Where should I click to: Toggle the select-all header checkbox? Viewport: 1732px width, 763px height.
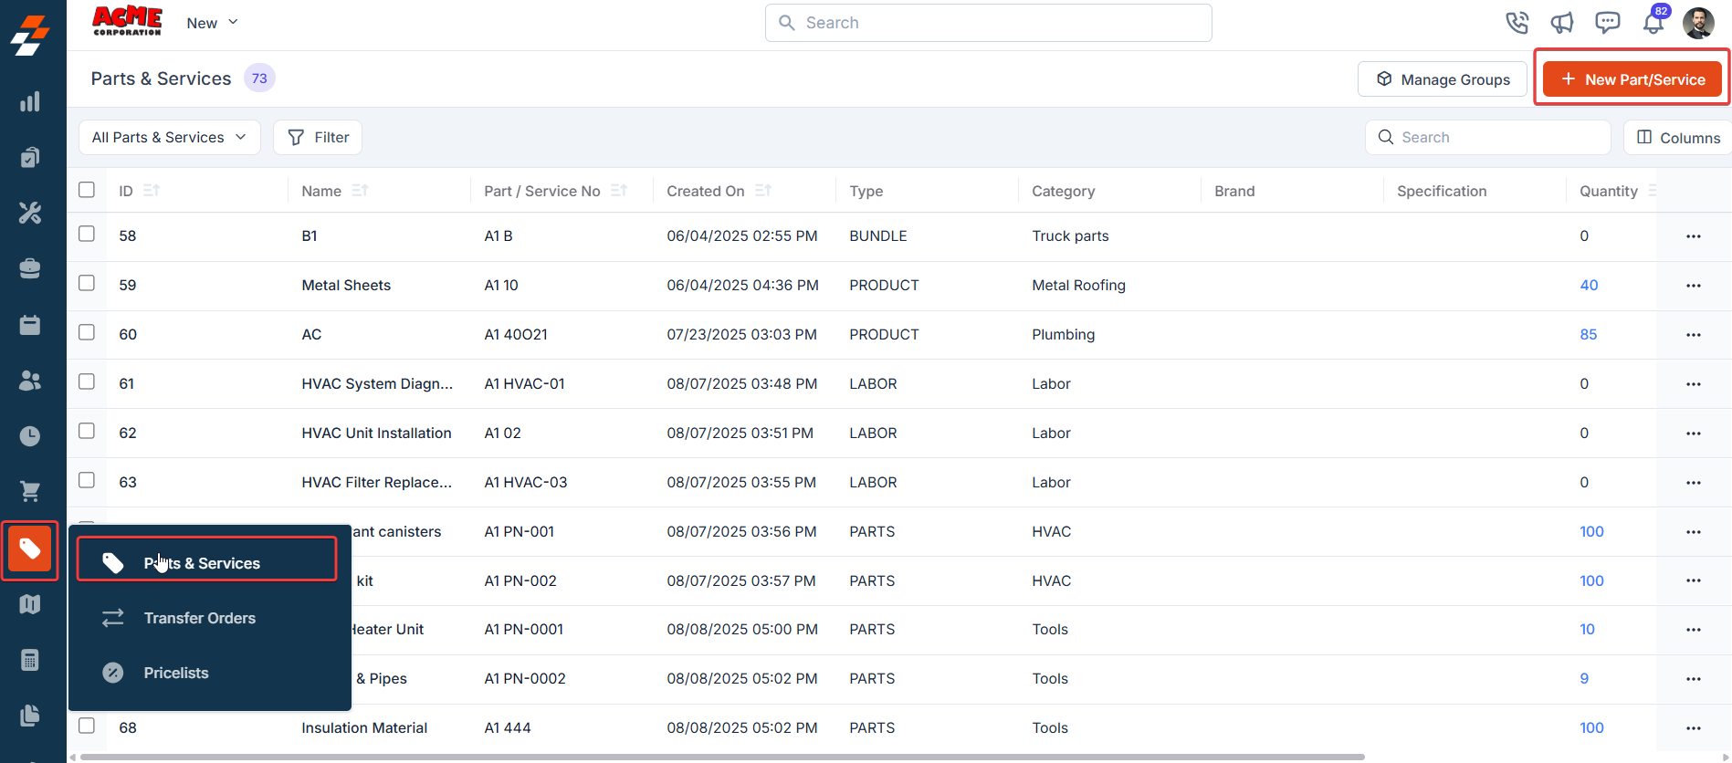coord(87,190)
